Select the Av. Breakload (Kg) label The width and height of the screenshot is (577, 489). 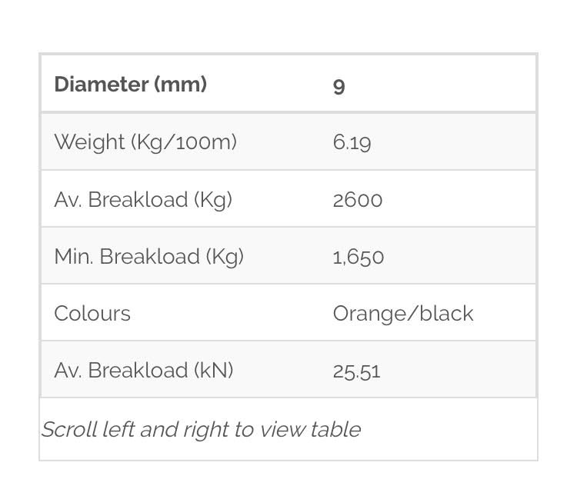point(143,200)
